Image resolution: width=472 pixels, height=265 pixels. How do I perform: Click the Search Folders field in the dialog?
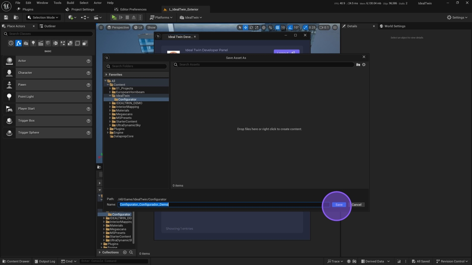click(x=136, y=66)
